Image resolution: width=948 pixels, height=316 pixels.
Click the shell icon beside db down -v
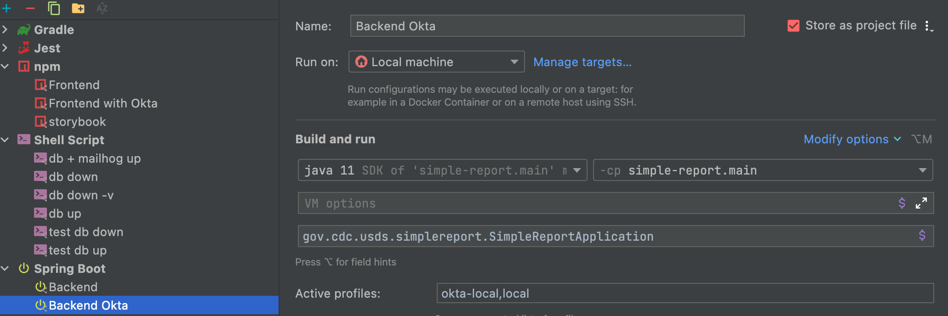click(40, 195)
